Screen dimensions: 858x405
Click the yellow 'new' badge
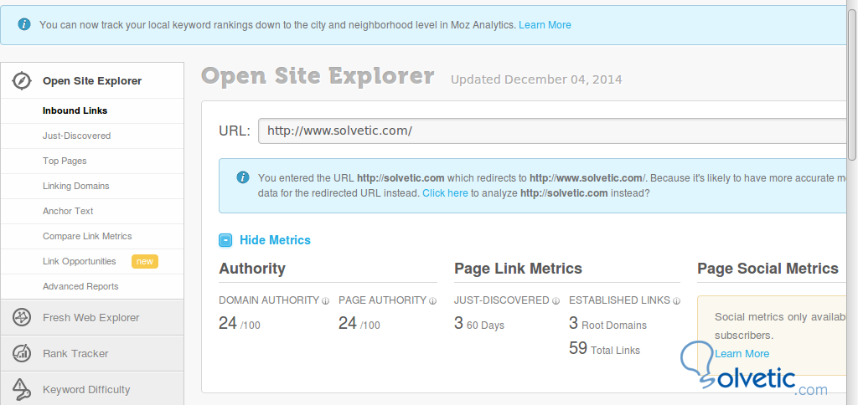pyautogui.click(x=144, y=261)
